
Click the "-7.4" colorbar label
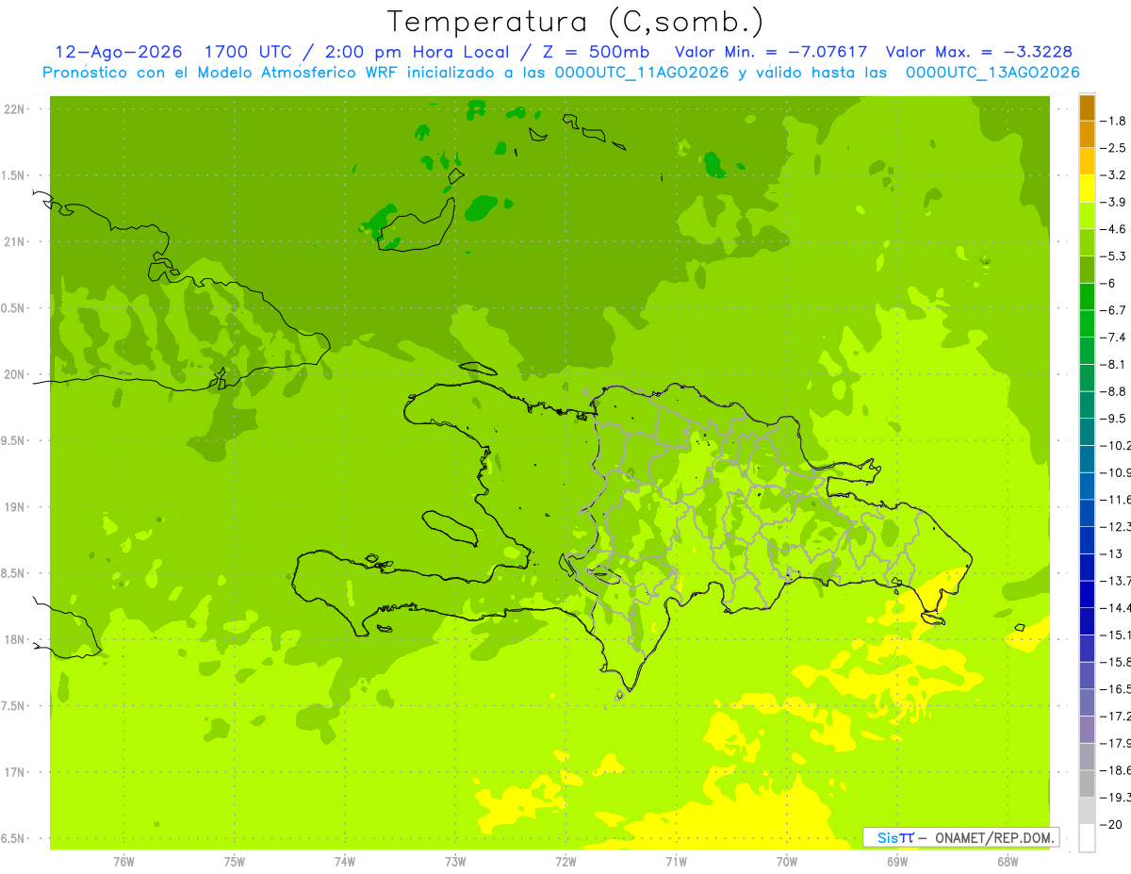click(1115, 338)
